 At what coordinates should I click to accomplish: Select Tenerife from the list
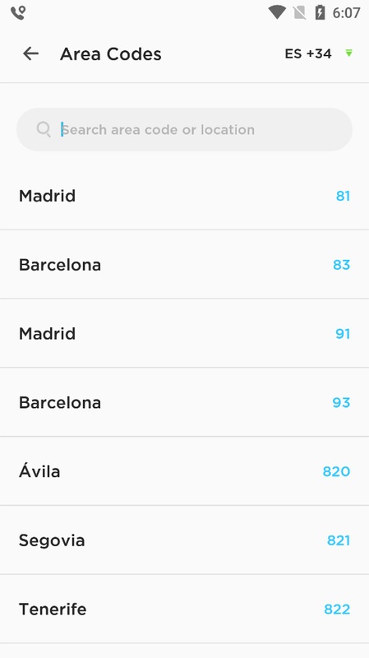[x=184, y=609]
